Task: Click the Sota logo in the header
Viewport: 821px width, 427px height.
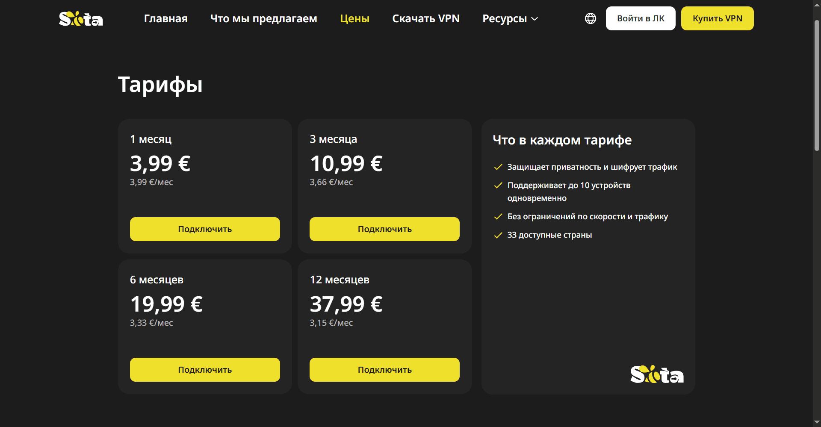Action: [81, 19]
